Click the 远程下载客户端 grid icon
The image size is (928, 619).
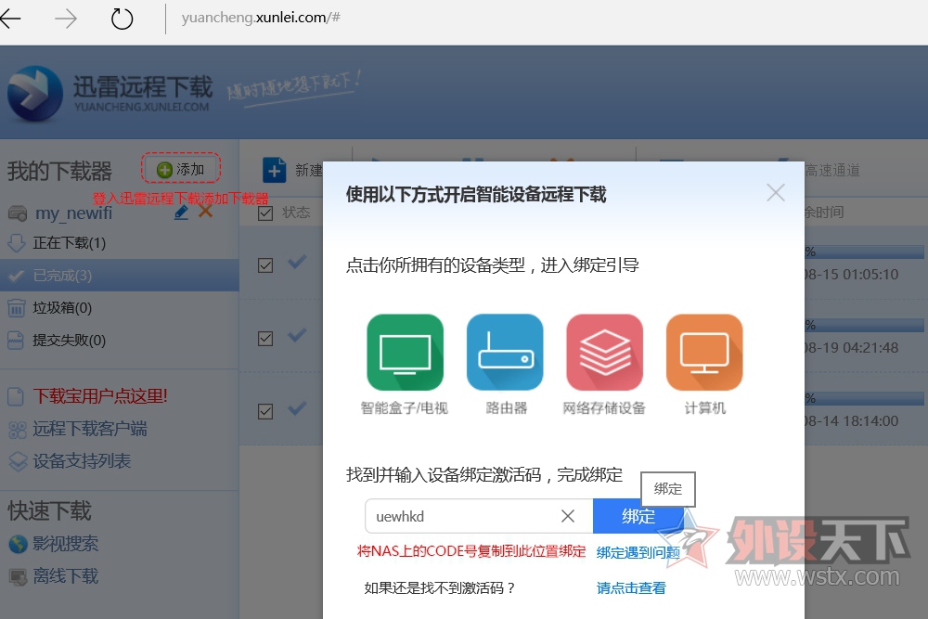tap(18, 430)
